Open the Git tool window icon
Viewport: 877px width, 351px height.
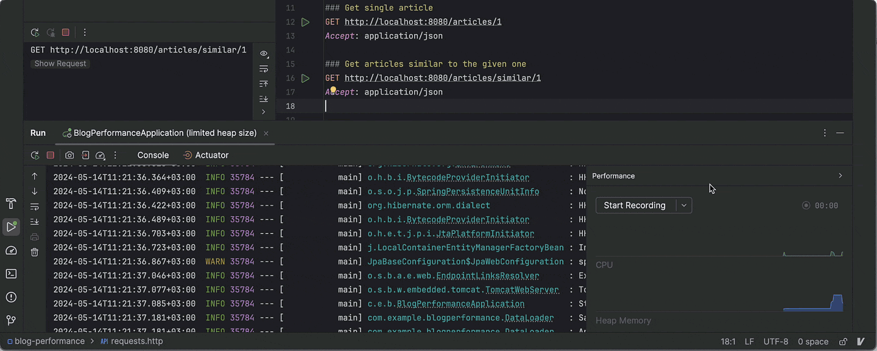[11, 320]
